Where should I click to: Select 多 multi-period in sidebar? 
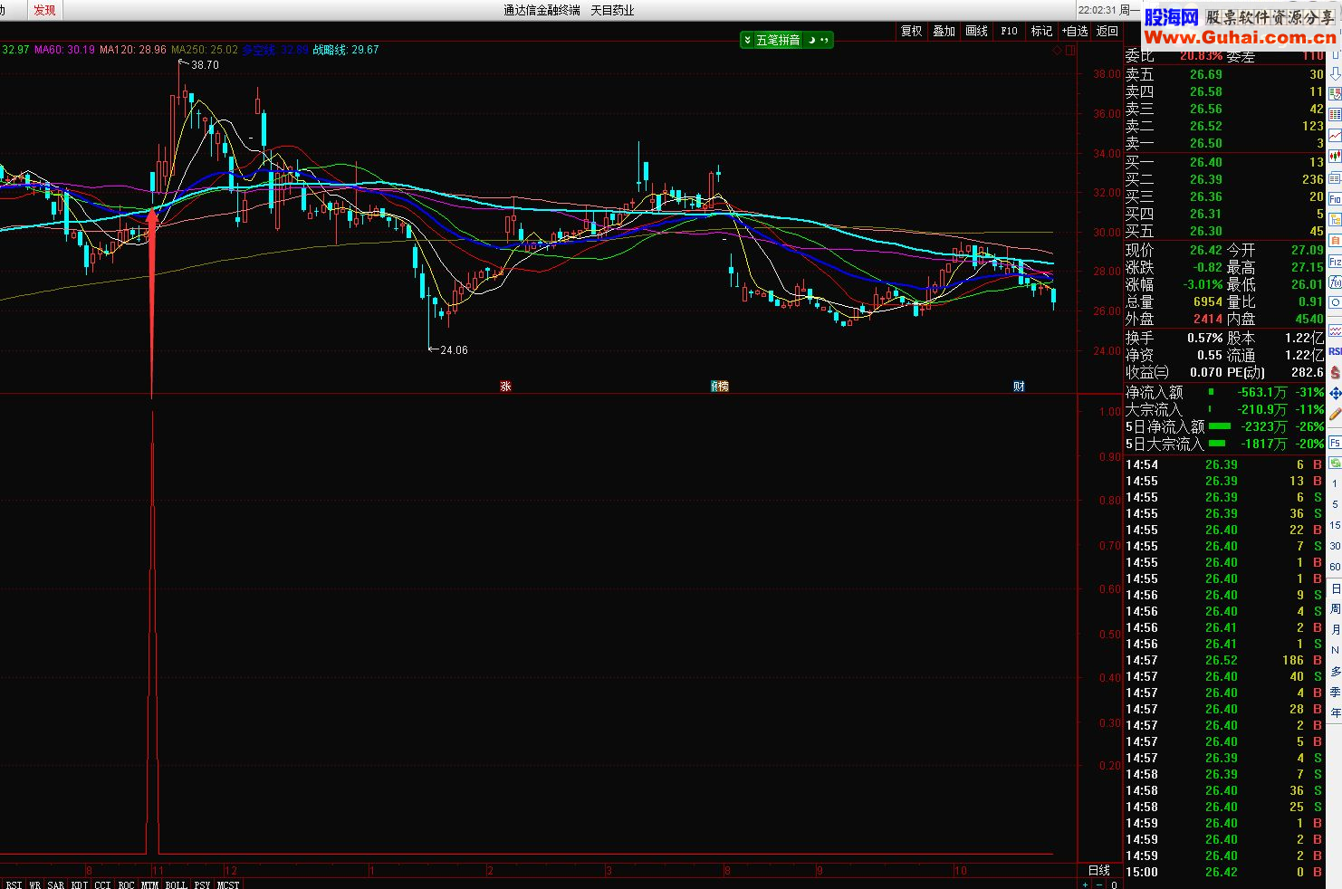coord(1335,671)
